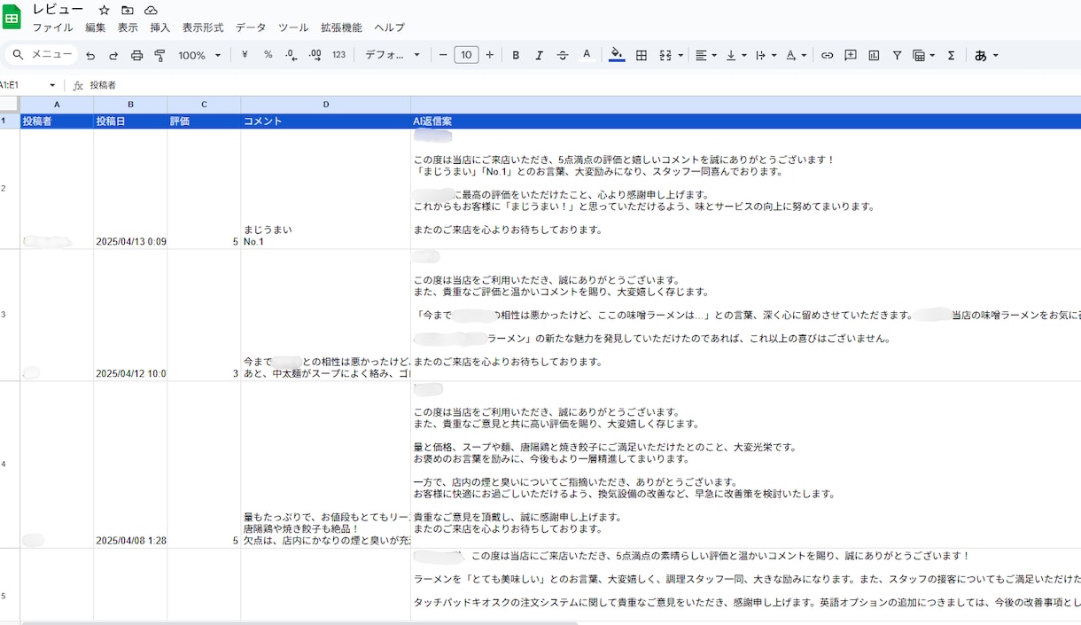
Task: Search the メニュー box
Action: tap(42, 55)
